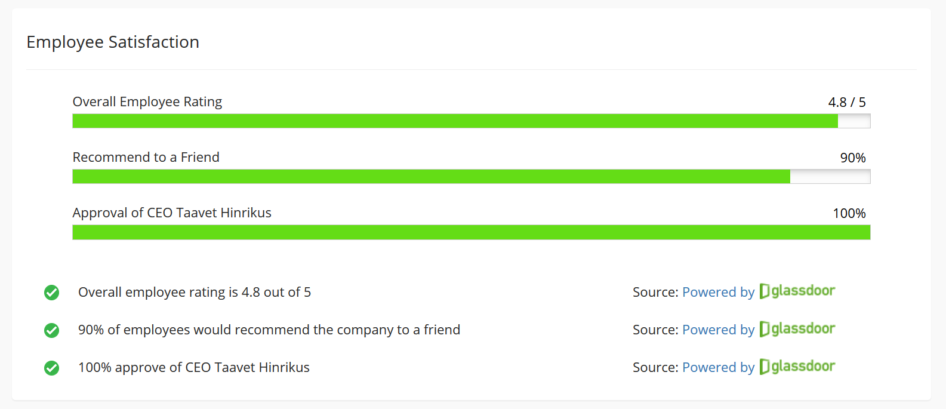This screenshot has height=409, width=946.
Task: Open Powered by link for CEO approval source
Action: click(x=718, y=367)
